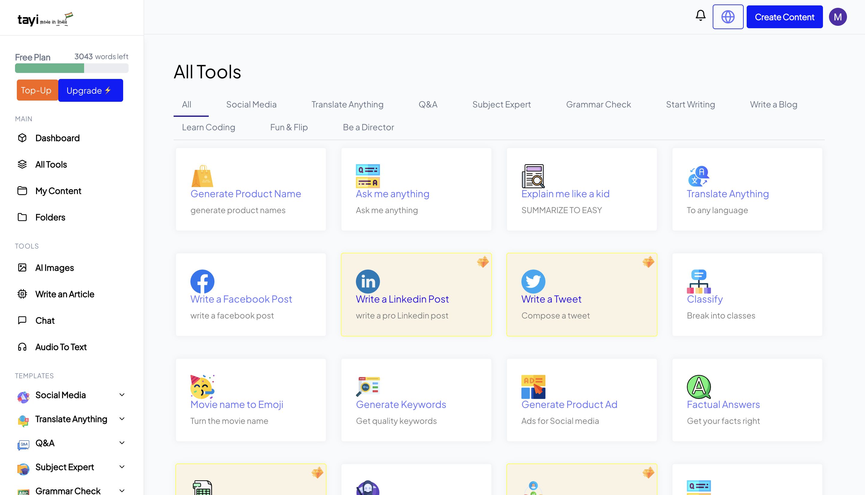865x495 pixels.
Task: Switch to Learn Coding tab
Action: (x=208, y=127)
